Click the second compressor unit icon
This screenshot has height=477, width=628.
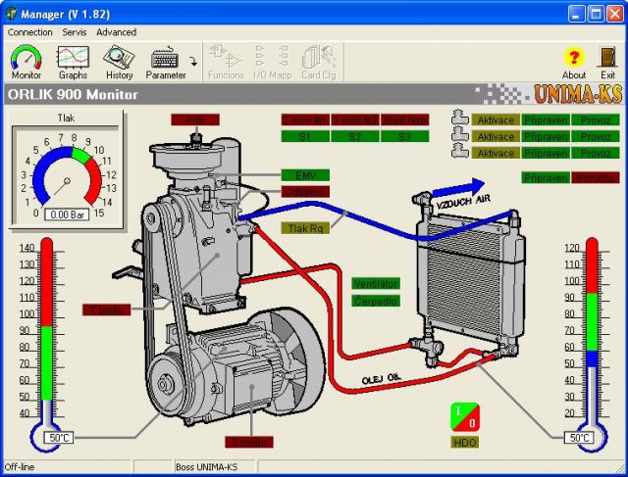coord(460,134)
